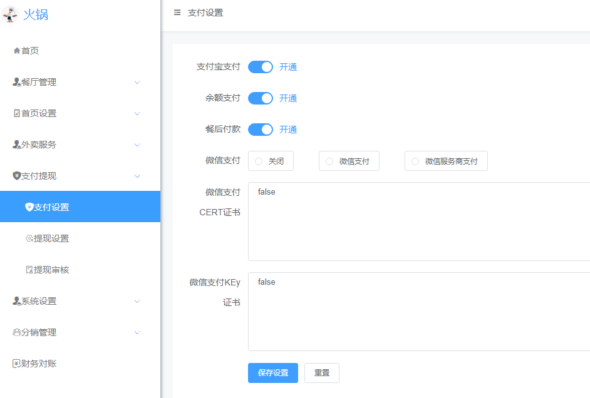Click the 系统设置 menu label

point(39,300)
